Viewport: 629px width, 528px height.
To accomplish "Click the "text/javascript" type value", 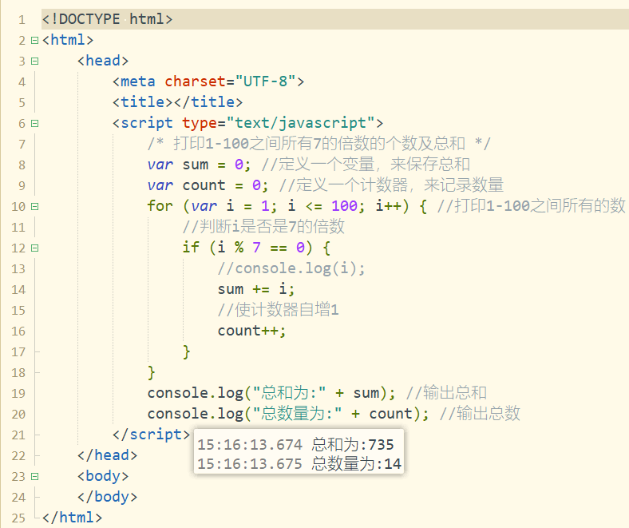I will click(x=300, y=123).
